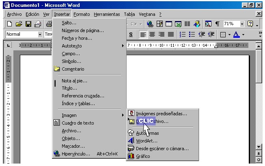Expand the Autotexto submenu

(x=89, y=46)
